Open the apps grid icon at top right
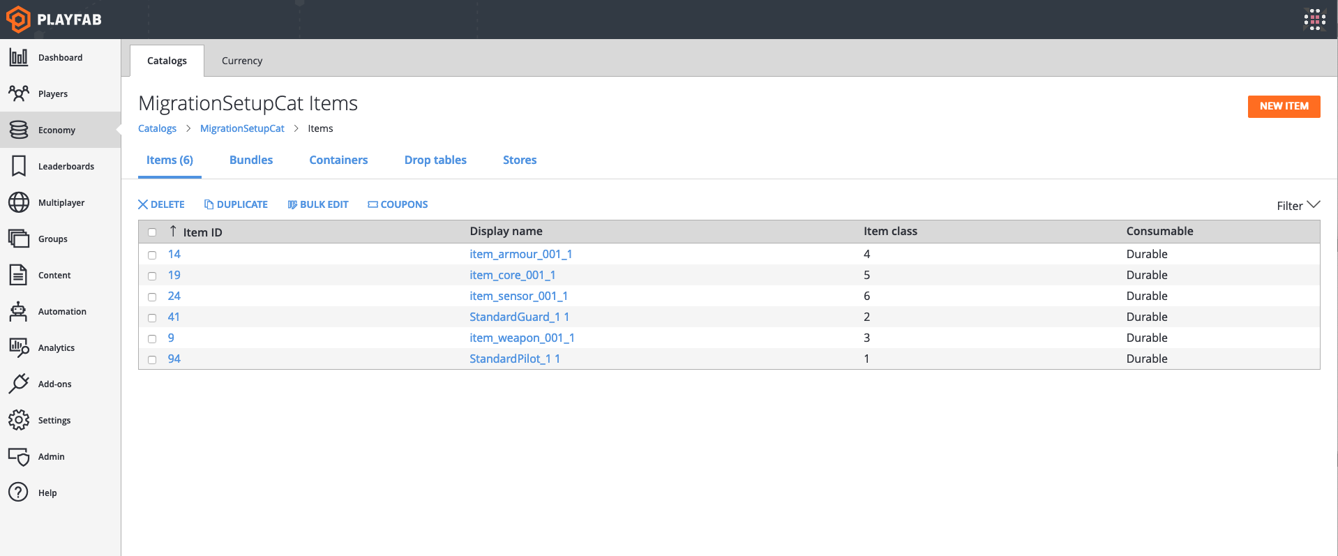Image resolution: width=1338 pixels, height=556 pixels. (x=1314, y=20)
